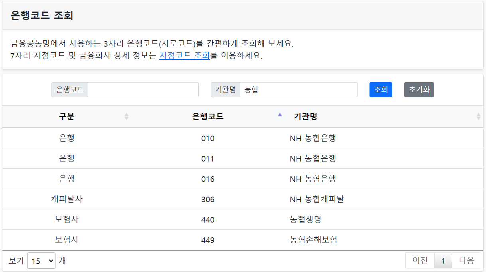The height and width of the screenshot is (272, 486).
Task: Select bank code 306 cell
Action: [x=207, y=199]
